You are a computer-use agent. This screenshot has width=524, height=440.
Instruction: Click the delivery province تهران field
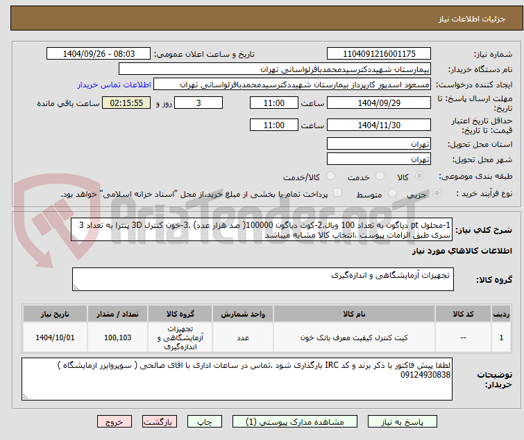(379, 143)
